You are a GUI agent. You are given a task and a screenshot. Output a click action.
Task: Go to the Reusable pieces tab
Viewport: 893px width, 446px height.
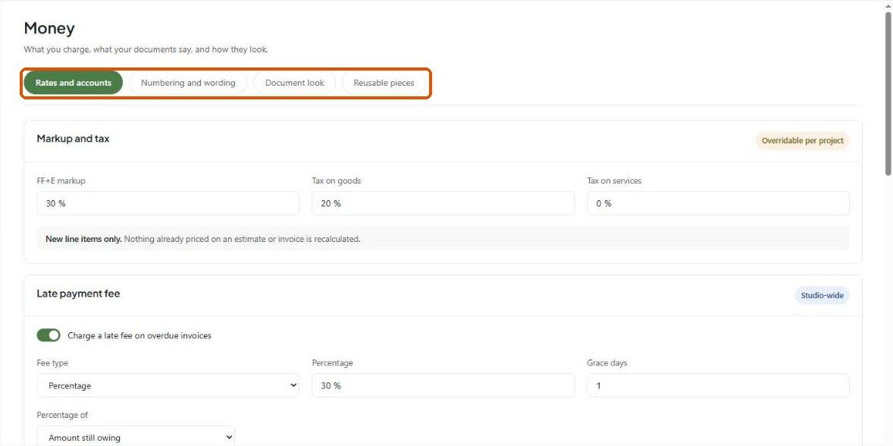tap(384, 83)
